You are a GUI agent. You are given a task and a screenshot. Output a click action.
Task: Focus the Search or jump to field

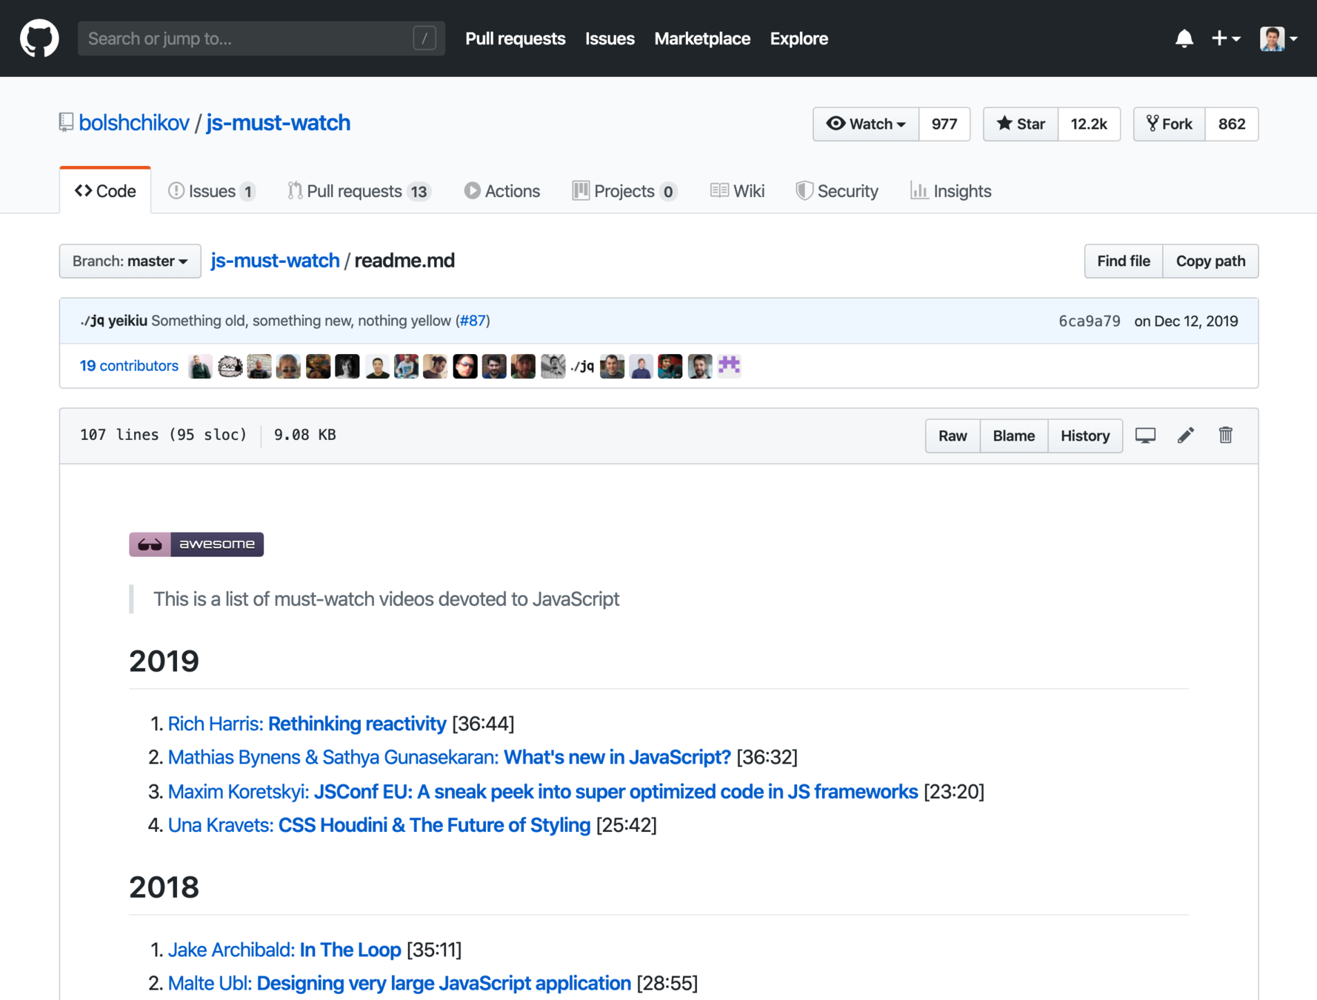coord(261,39)
